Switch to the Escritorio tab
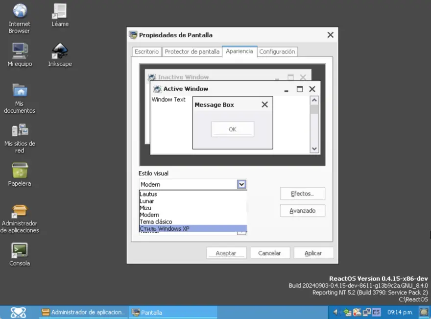This screenshot has height=319, width=431. (x=146, y=52)
